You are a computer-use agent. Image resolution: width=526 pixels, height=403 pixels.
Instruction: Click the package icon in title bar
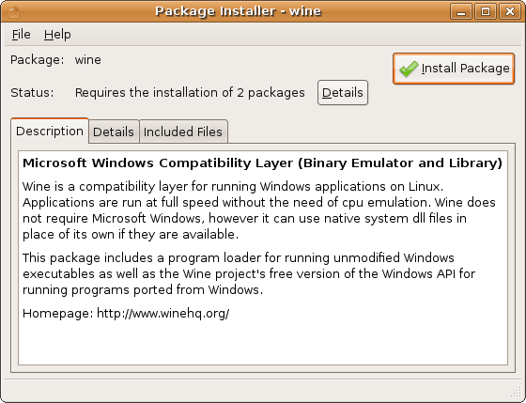click(x=13, y=12)
